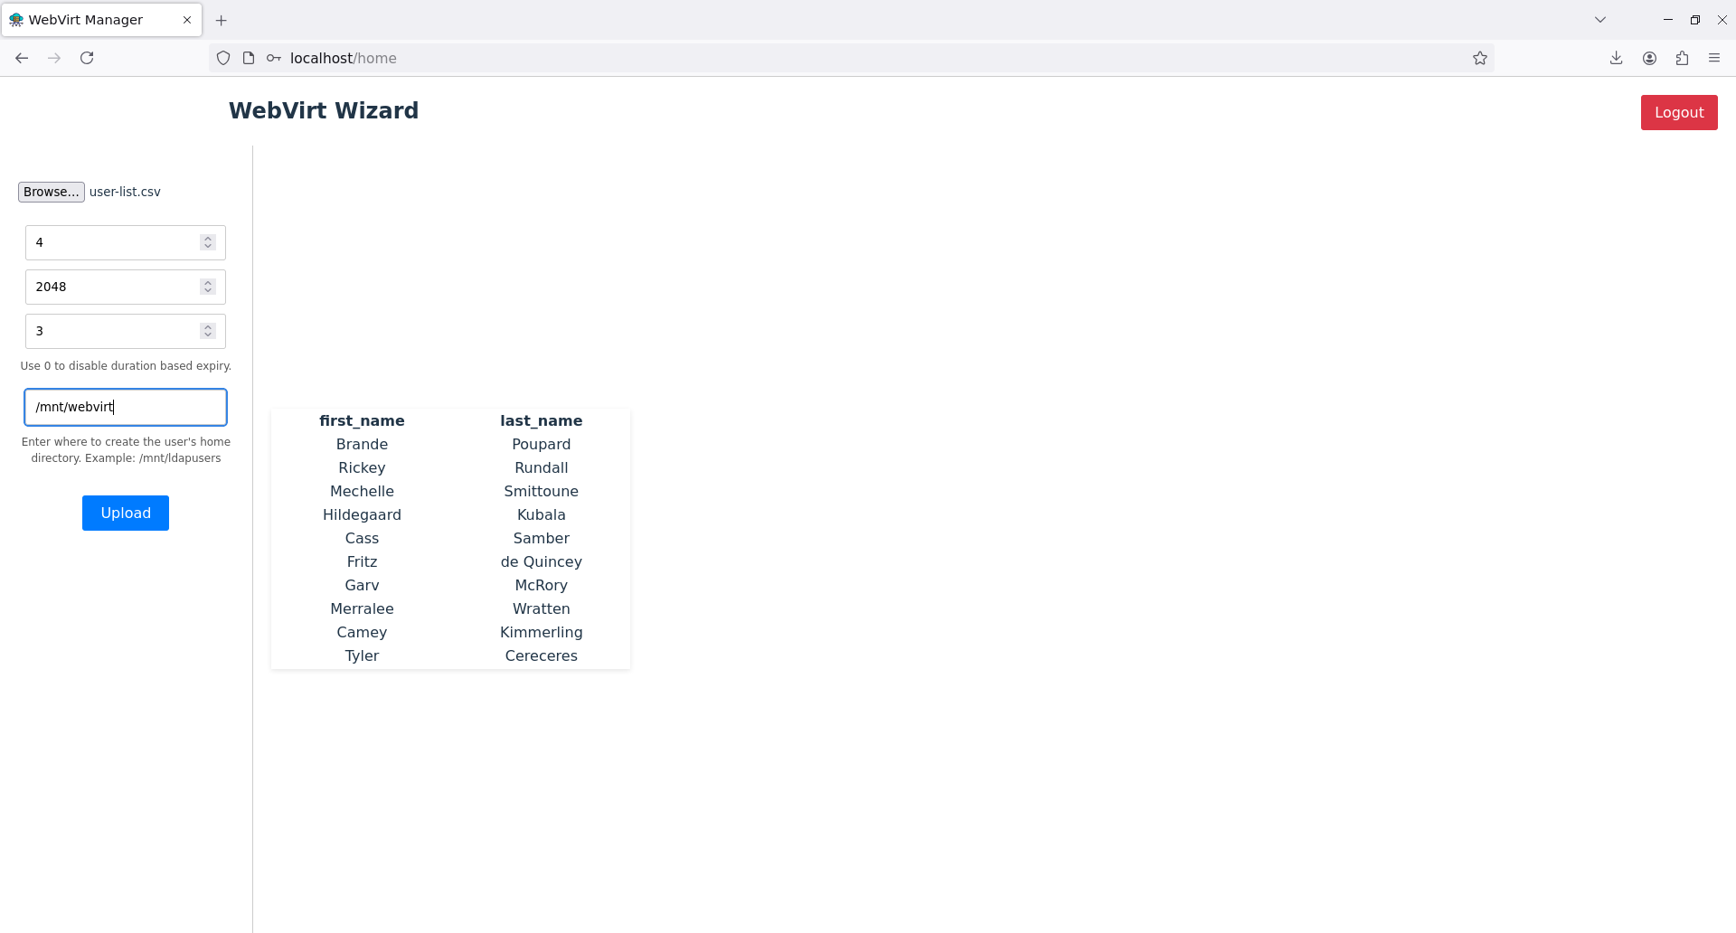Select the Camey first name cell
This screenshot has width=1736, height=933.
pyautogui.click(x=362, y=632)
